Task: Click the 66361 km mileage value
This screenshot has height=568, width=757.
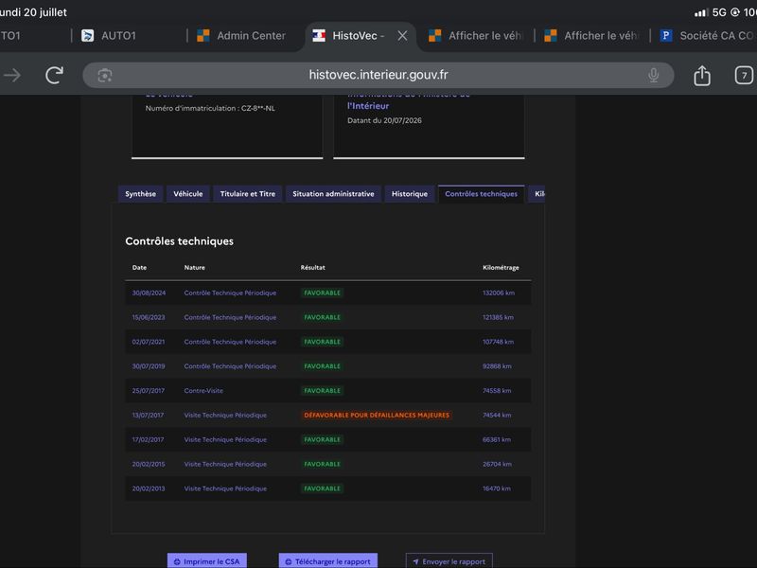Action: pyautogui.click(x=497, y=439)
